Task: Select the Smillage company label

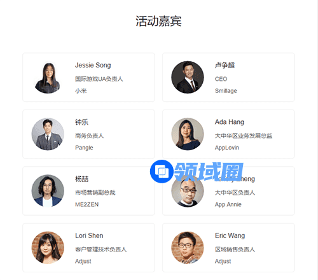Action: click(x=226, y=91)
